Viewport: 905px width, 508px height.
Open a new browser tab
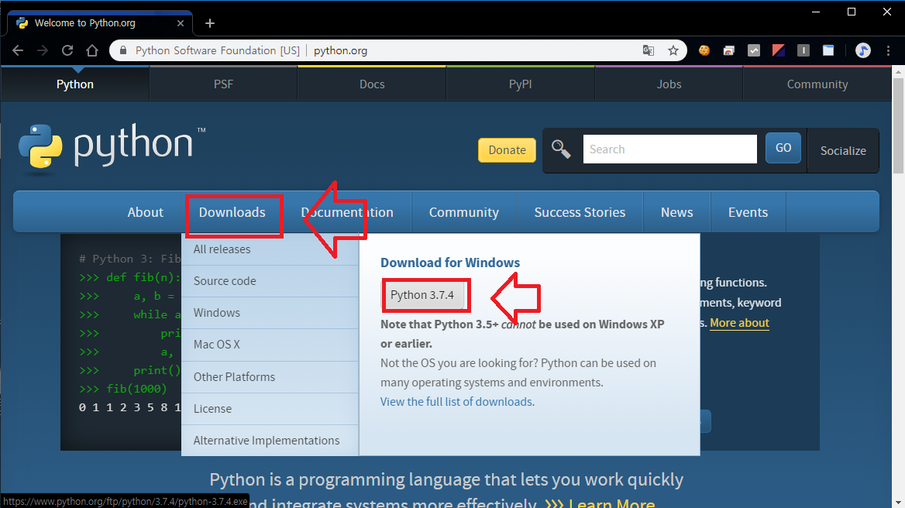point(210,23)
